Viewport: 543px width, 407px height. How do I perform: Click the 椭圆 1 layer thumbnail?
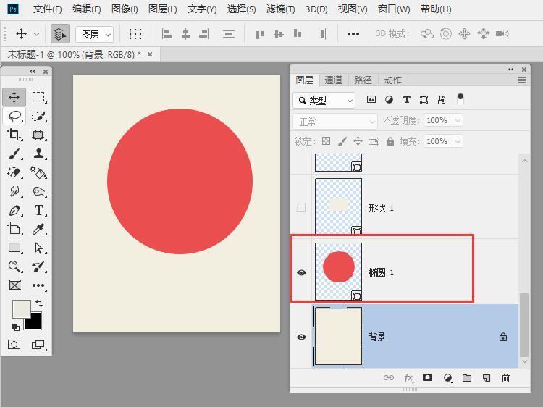tap(339, 268)
